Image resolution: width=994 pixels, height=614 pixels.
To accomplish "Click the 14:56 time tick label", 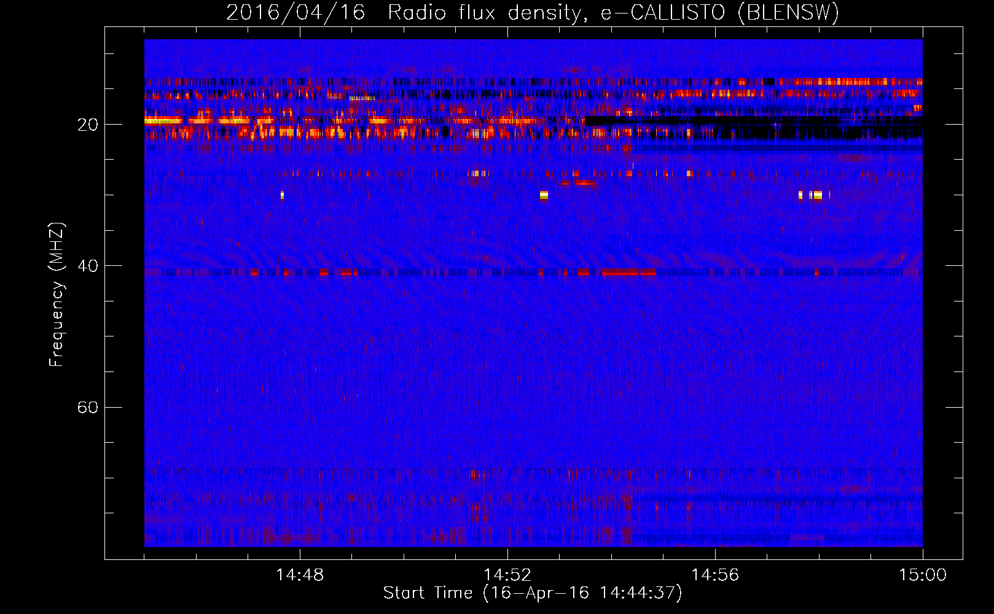I will (x=715, y=575).
